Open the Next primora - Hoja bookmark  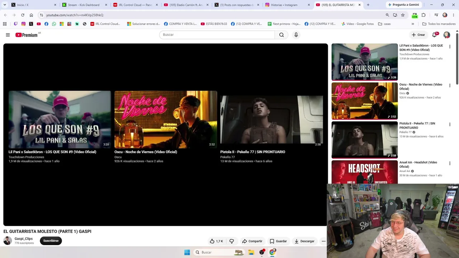pyautogui.click(x=284, y=24)
